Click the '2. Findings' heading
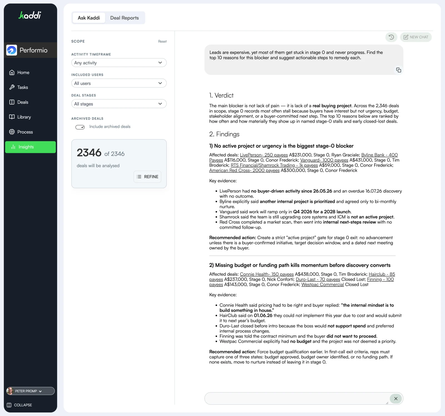 click(x=224, y=134)
